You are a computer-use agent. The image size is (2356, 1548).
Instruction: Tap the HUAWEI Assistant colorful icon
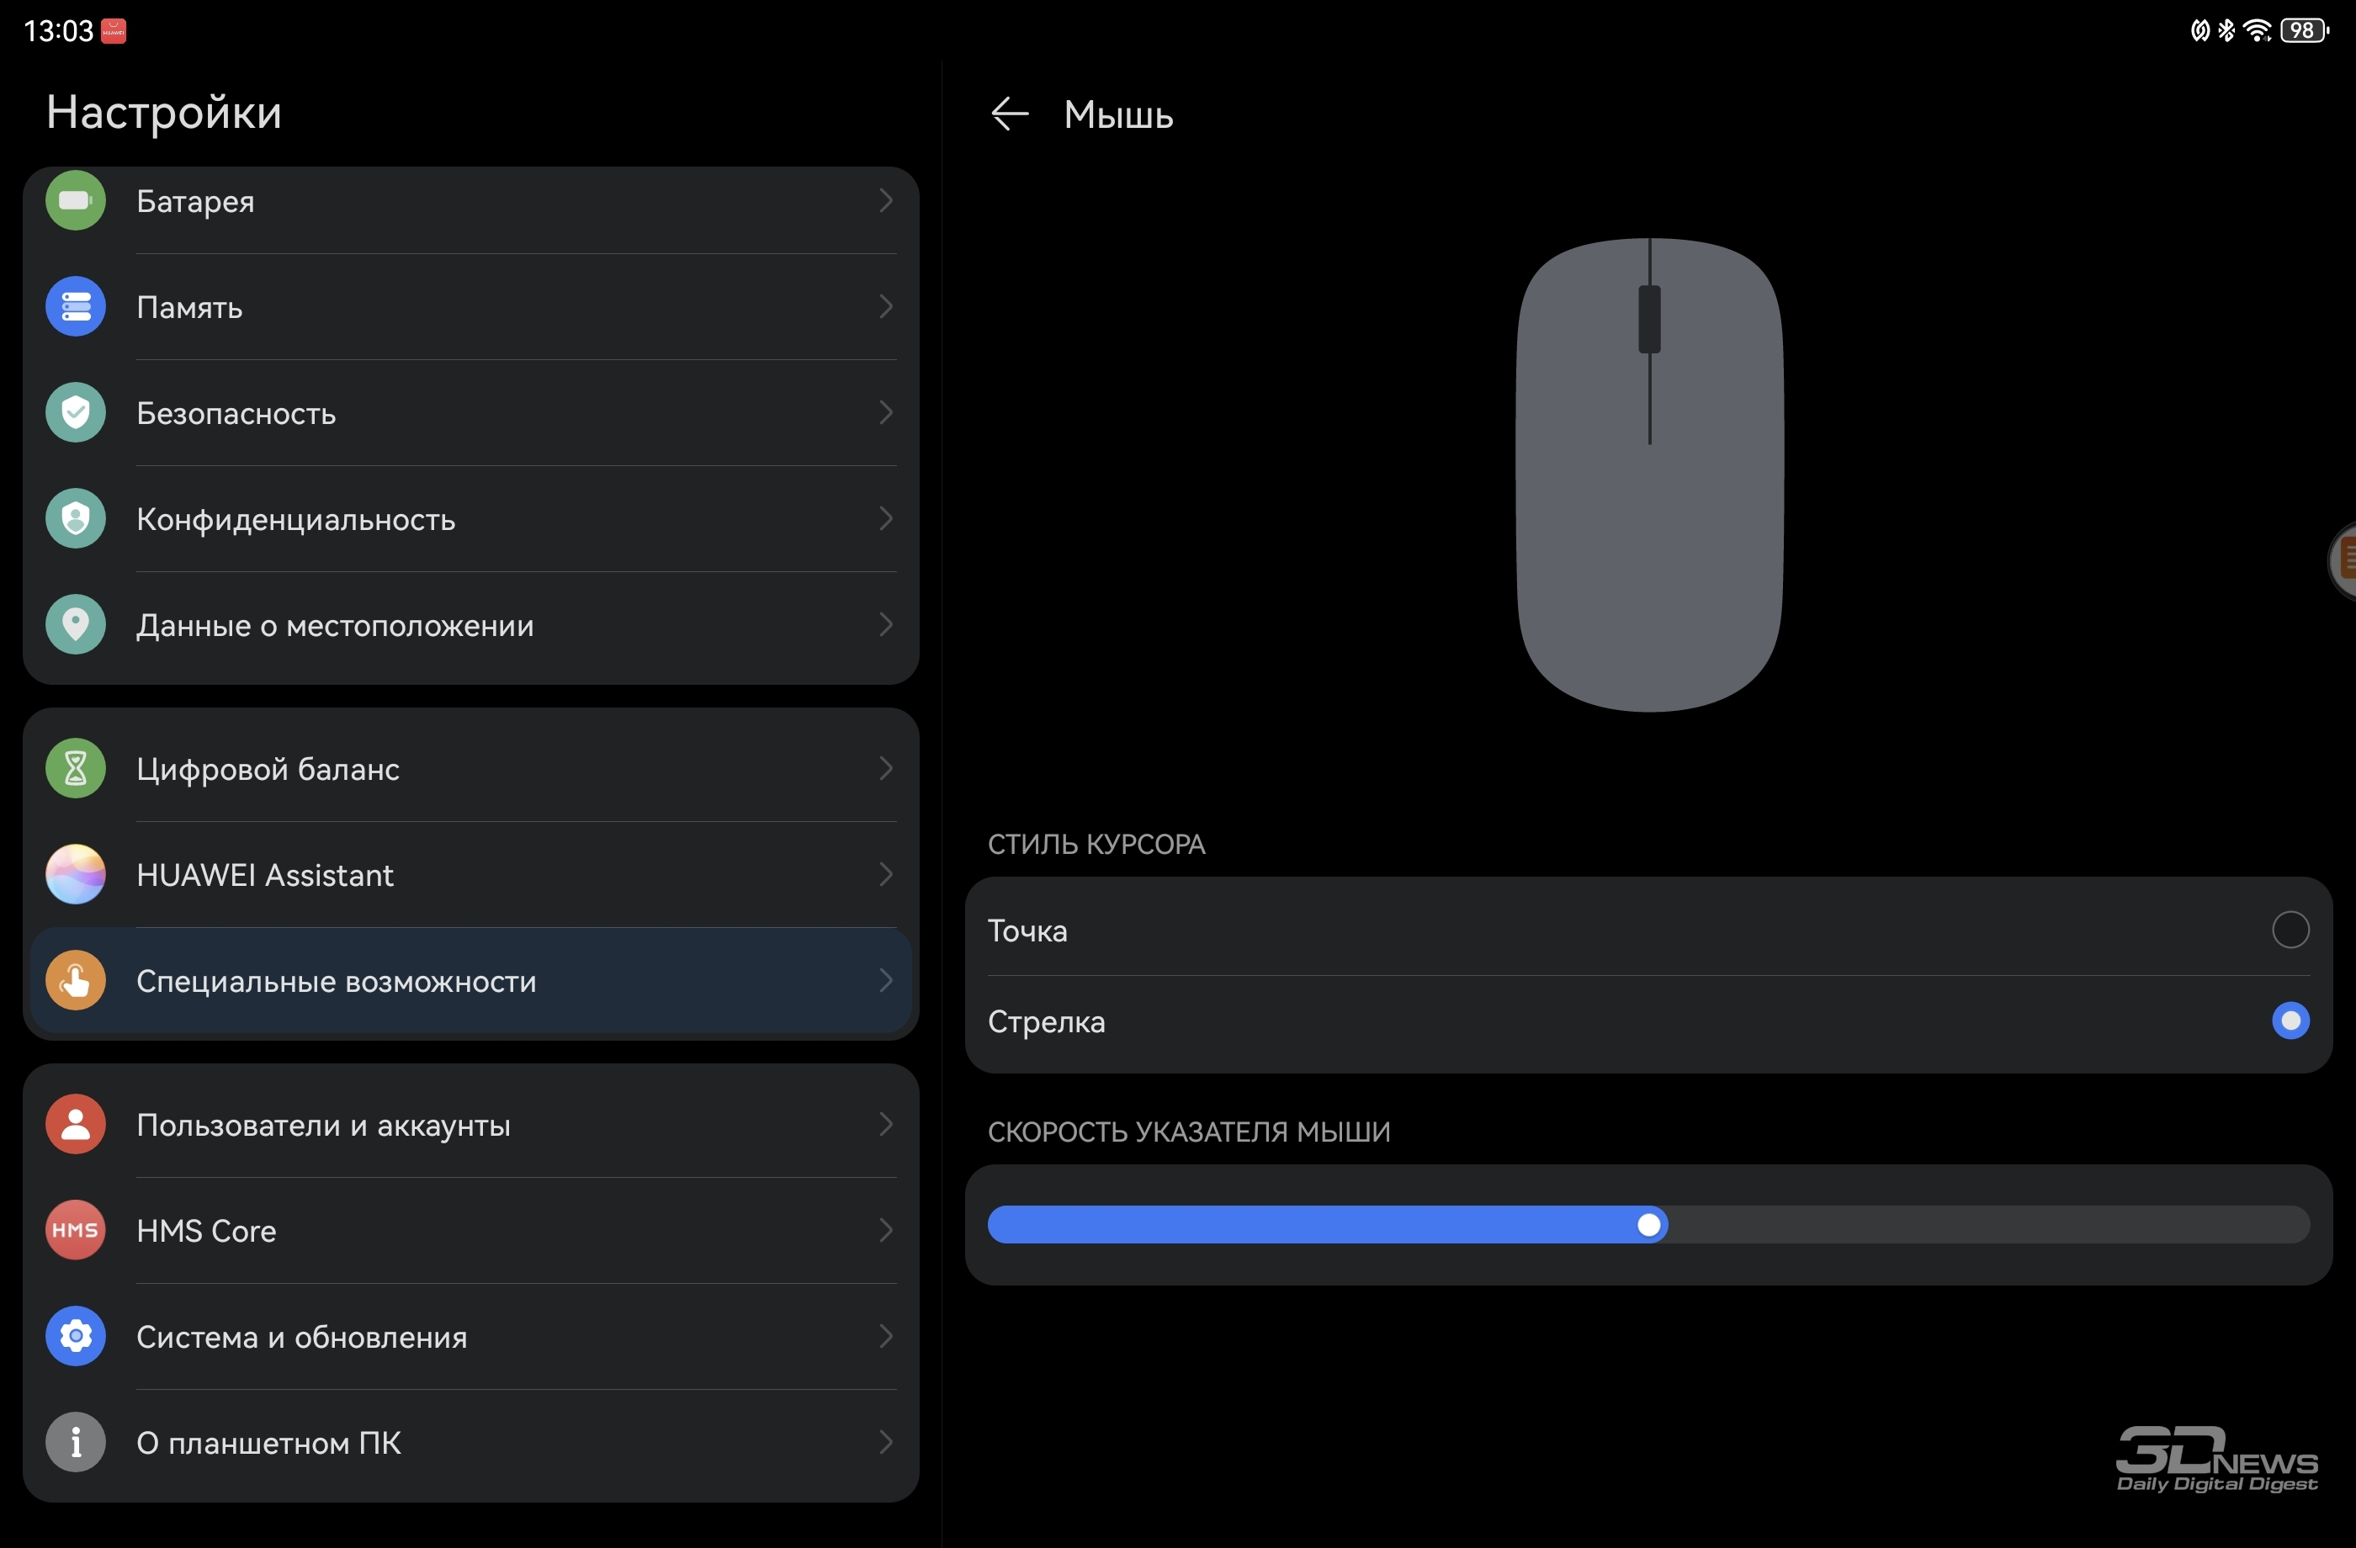(75, 874)
